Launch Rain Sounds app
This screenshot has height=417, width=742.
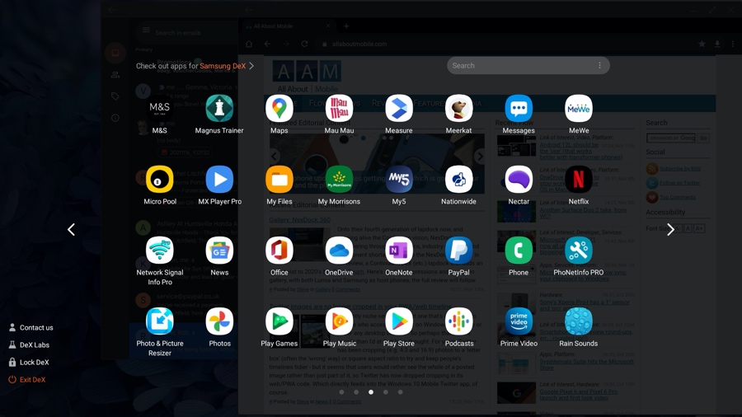[578, 321]
